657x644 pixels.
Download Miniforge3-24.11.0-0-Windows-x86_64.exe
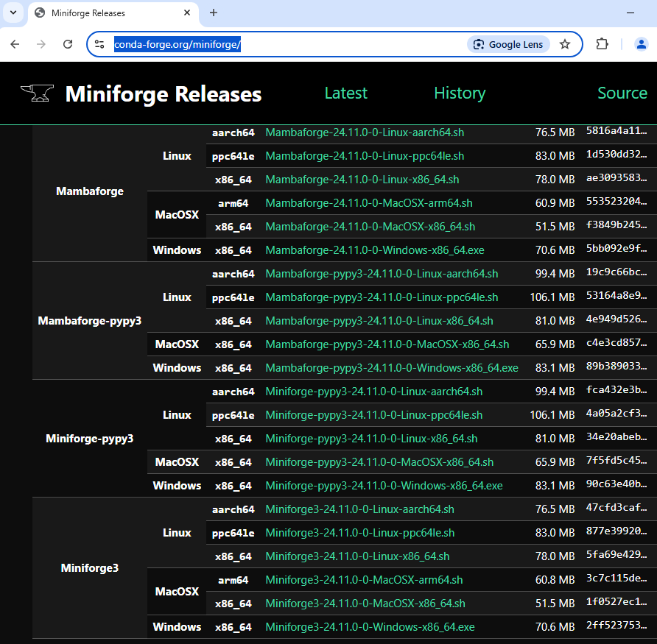point(370,627)
